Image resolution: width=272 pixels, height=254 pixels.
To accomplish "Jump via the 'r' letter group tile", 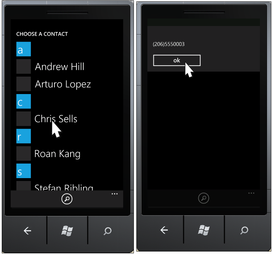I will 23,136.
